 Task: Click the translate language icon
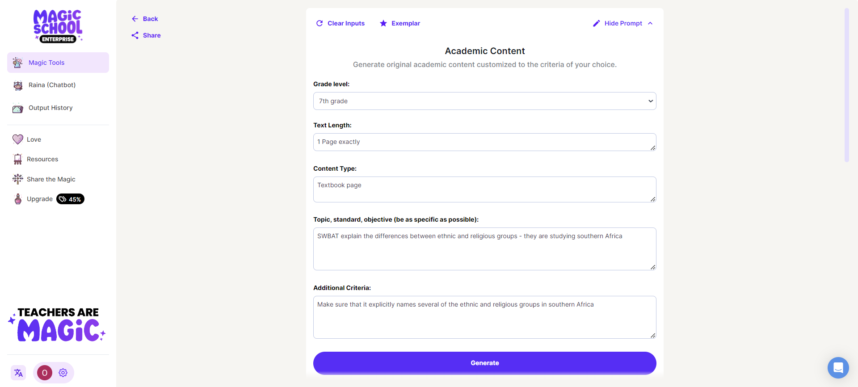tap(18, 373)
